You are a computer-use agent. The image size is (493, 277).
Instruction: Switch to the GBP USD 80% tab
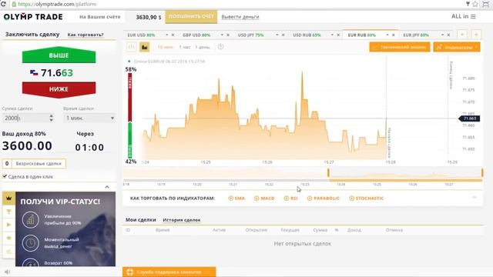pyautogui.click(x=196, y=35)
